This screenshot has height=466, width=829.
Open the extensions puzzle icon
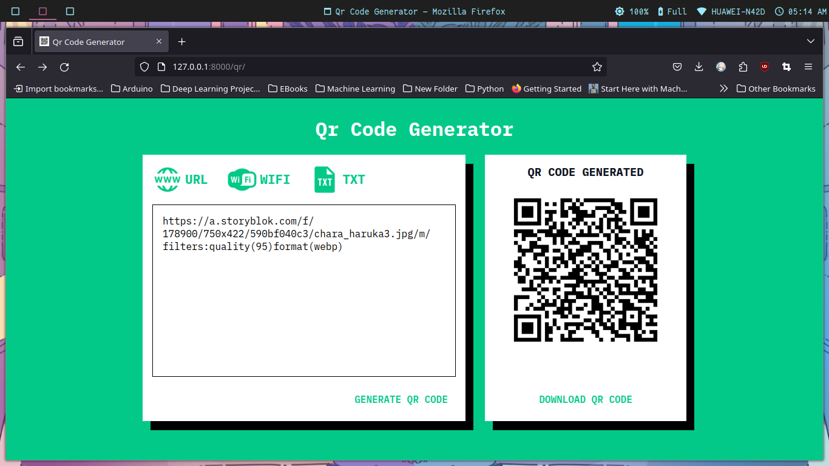pyautogui.click(x=743, y=67)
